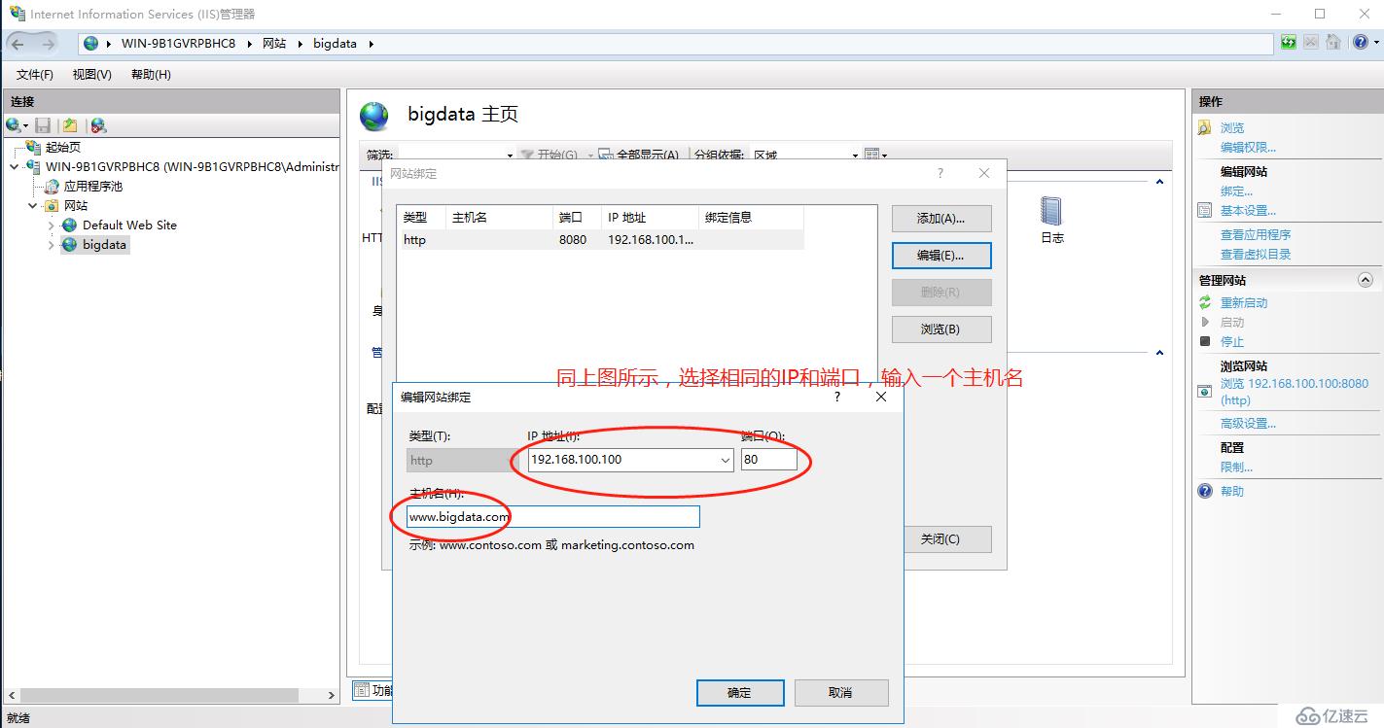Click 网站 segment in address breadcrumb
Image resolution: width=1384 pixels, height=728 pixels.
tap(274, 43)
